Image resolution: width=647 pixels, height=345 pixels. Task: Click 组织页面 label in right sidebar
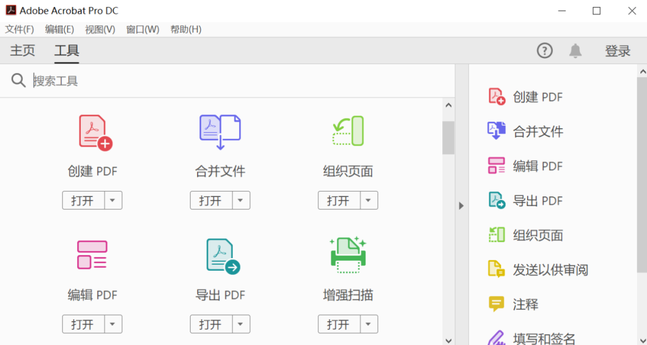[x=538, y=235]
